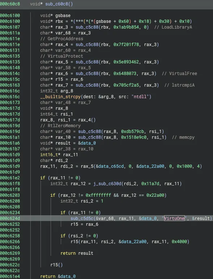Click address 000c6148 in the gutter
The image size is (213, 279).
pyautogui.click(x=10, y=68)
